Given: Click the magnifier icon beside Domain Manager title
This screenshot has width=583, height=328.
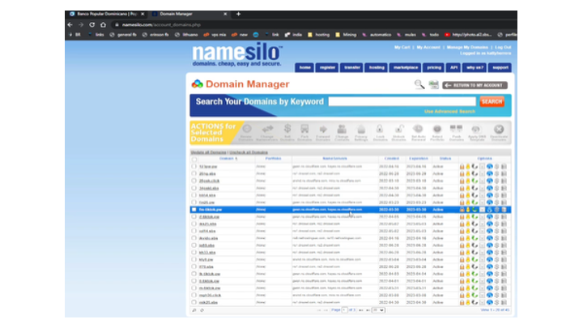Looking at the screenshot, I should point(419,84).
